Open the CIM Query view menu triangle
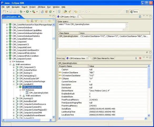This screenshot has width=154, height=127. point(144,16)
